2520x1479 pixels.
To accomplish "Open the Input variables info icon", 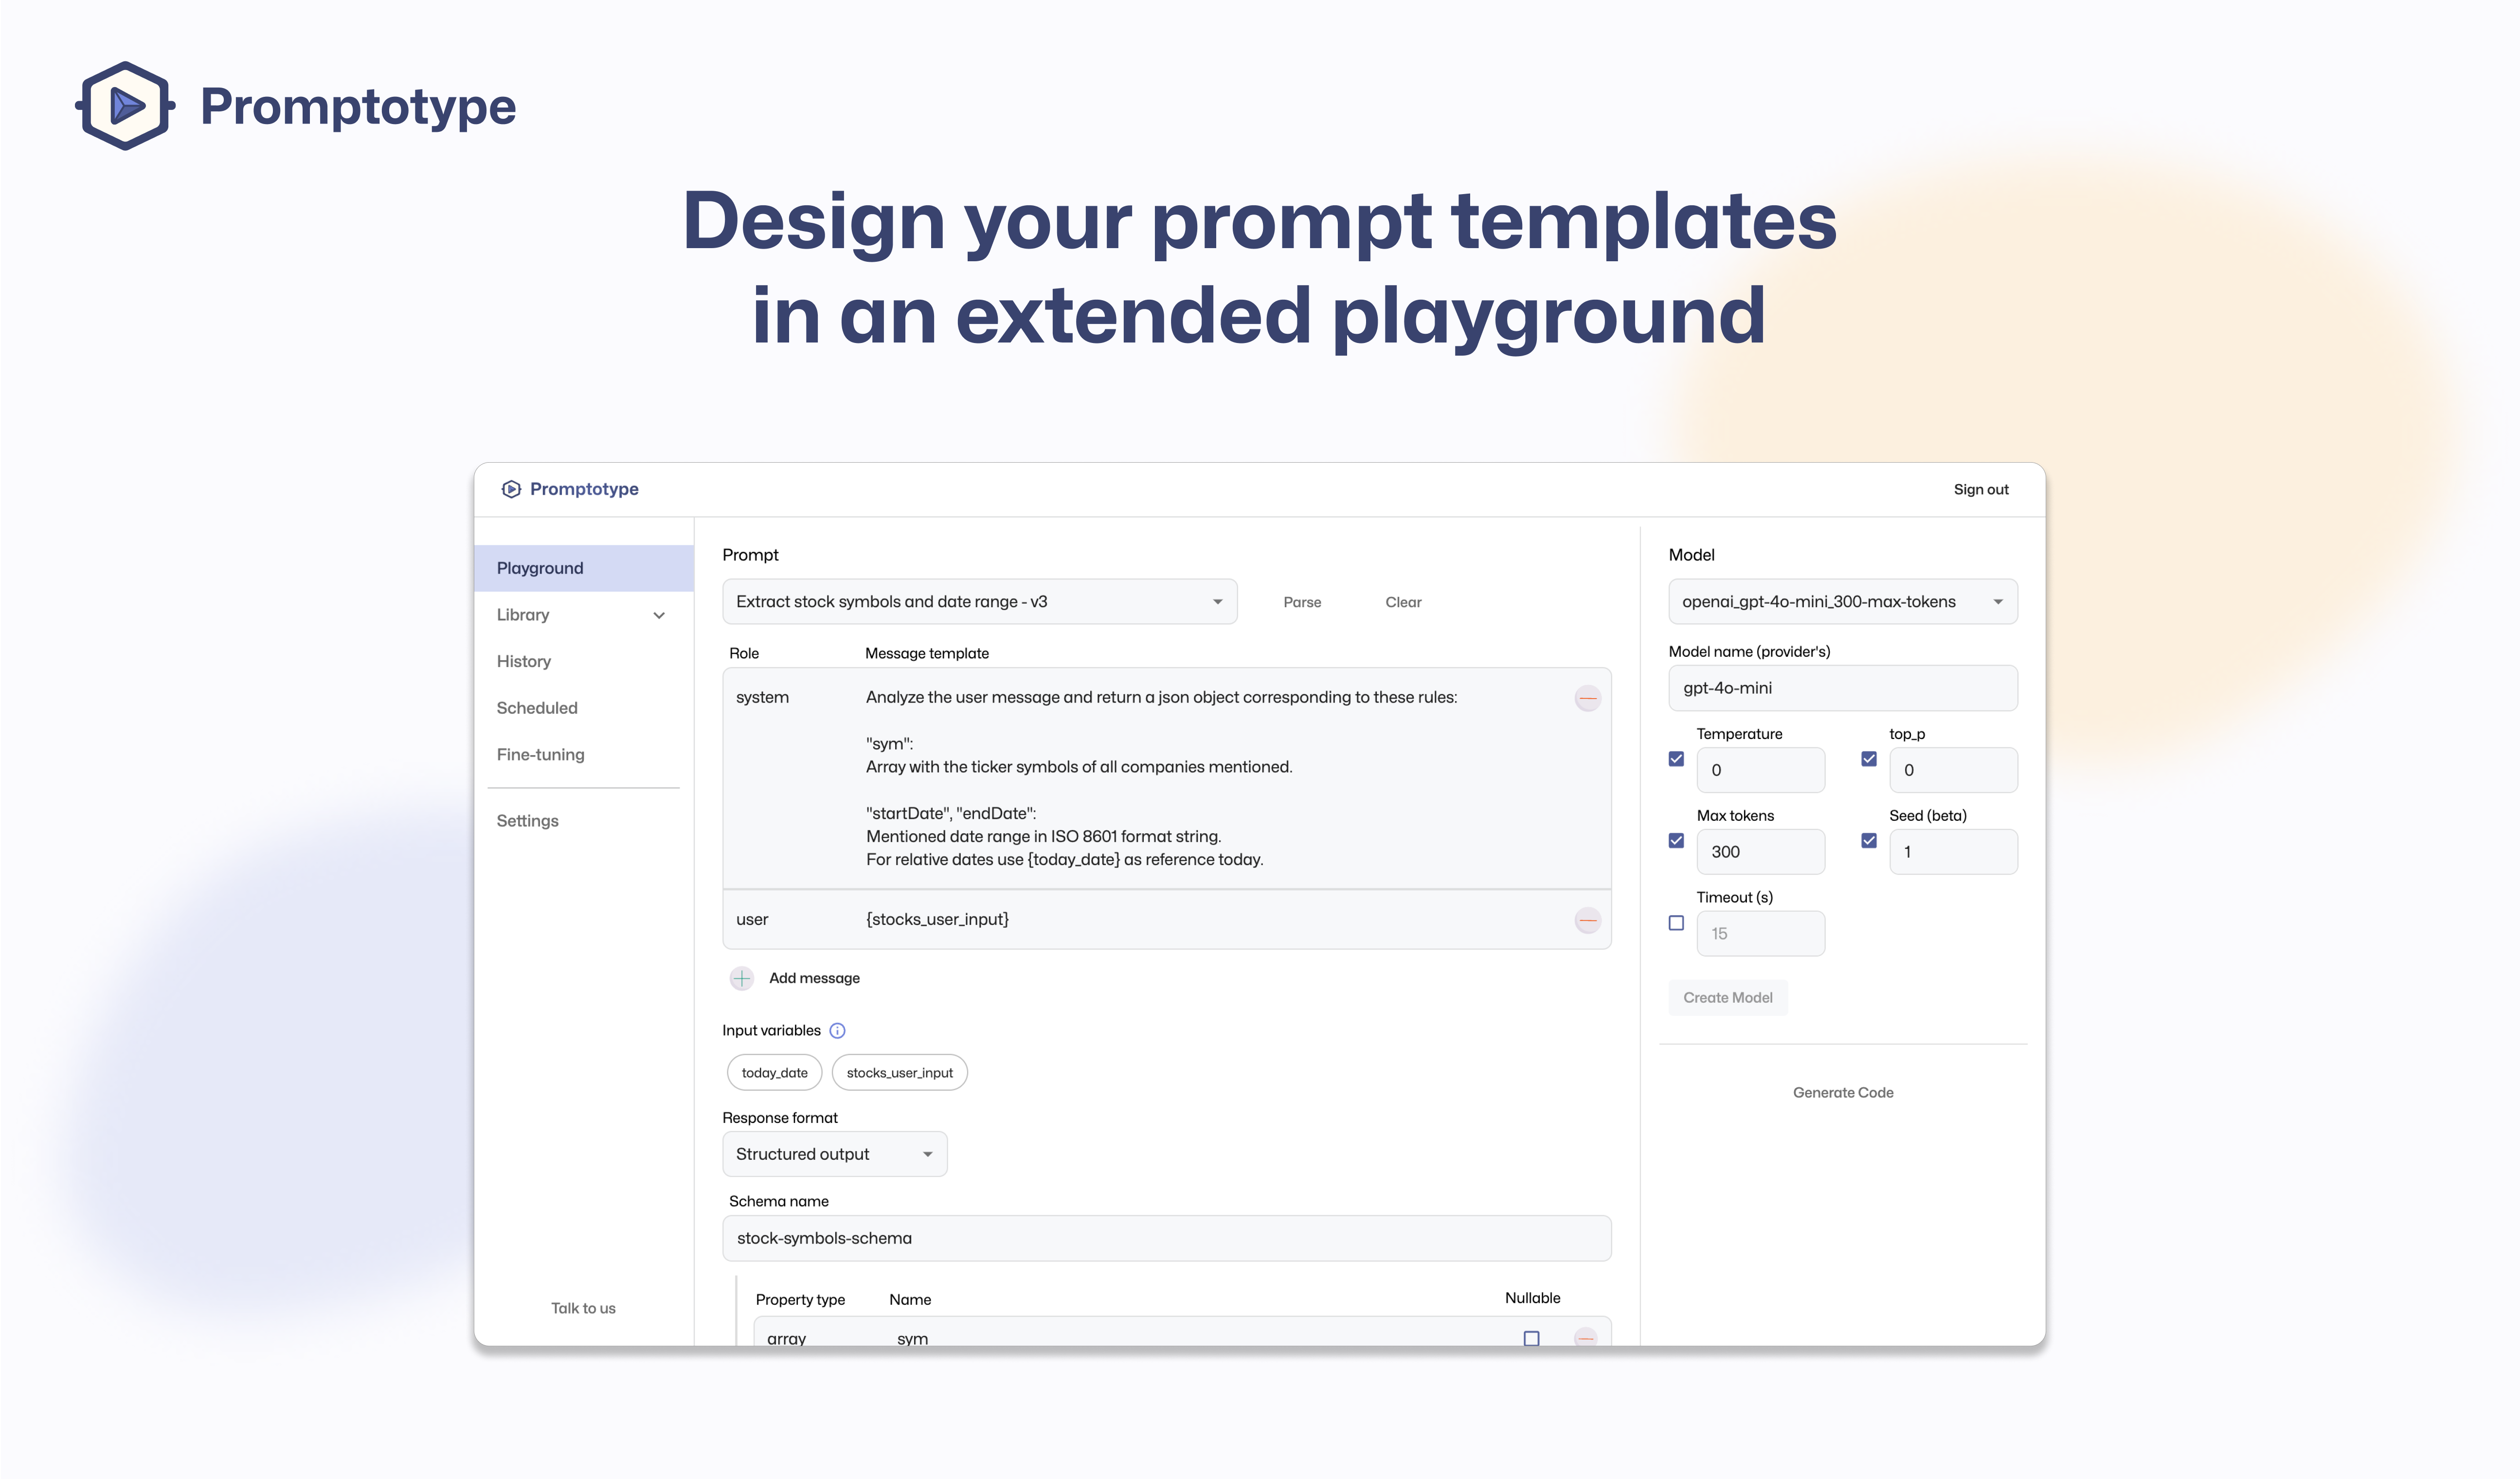I will (x=837, y=1031).
